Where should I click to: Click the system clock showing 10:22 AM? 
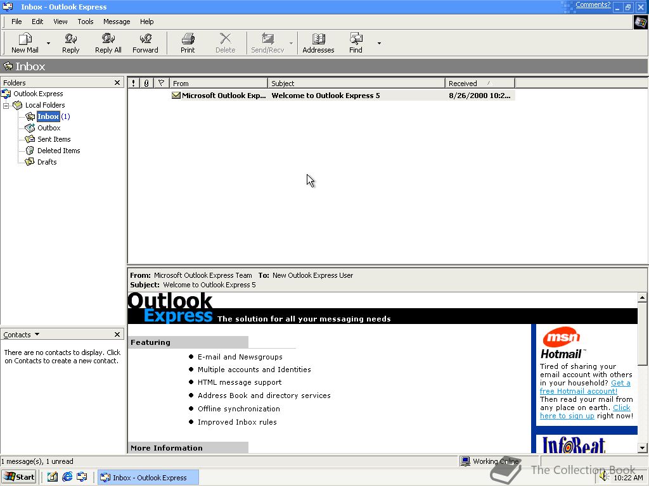point(628,478)
